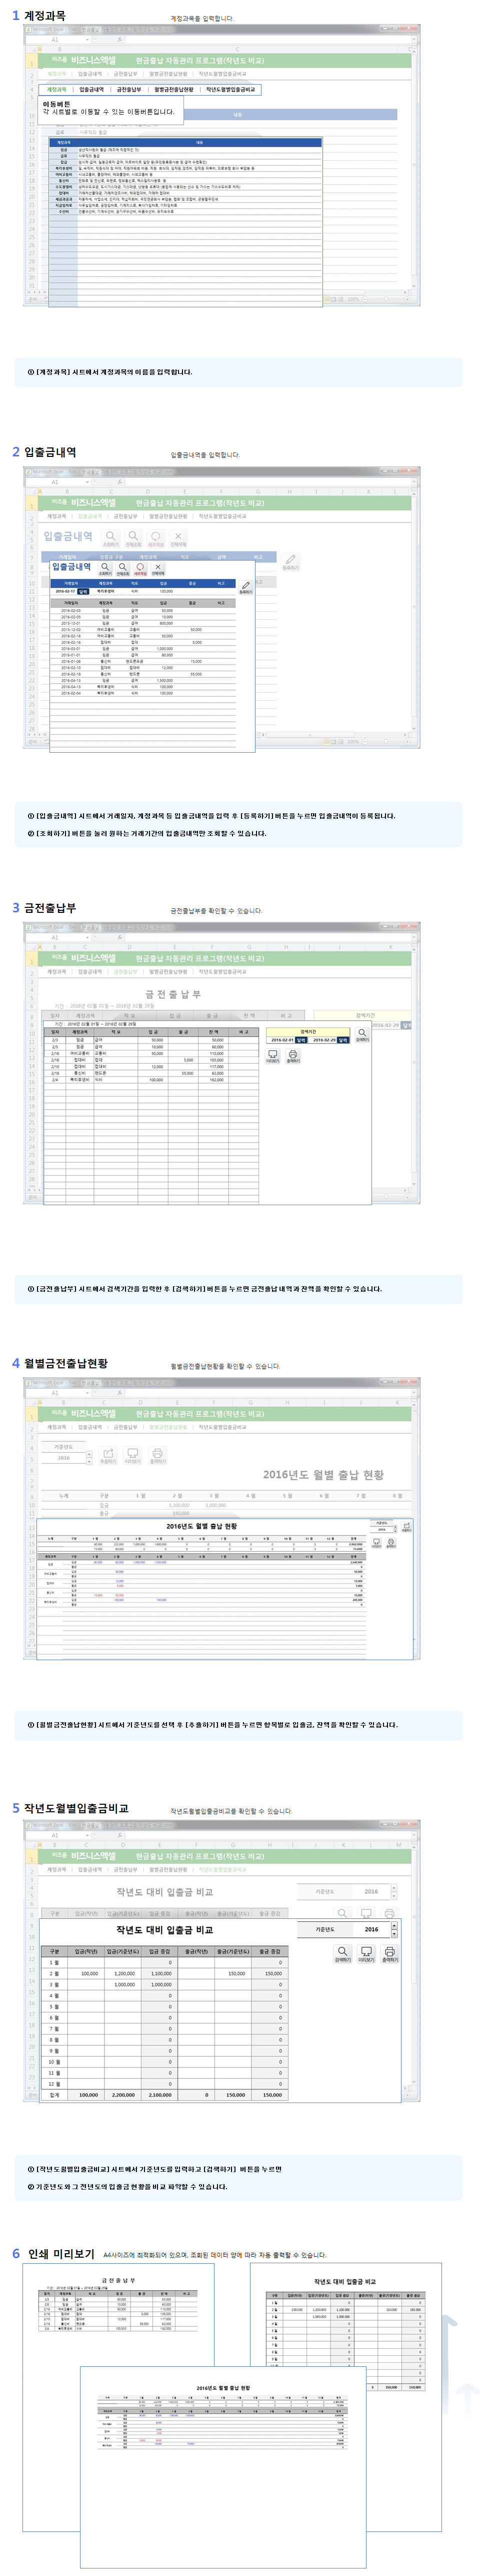This screenshot has width=495, height=2576.
Task: Click 계정과목 nav link in 작년도월별입출금비교 Excel window
Action: pyautogui.click(x=56, y=1869)
